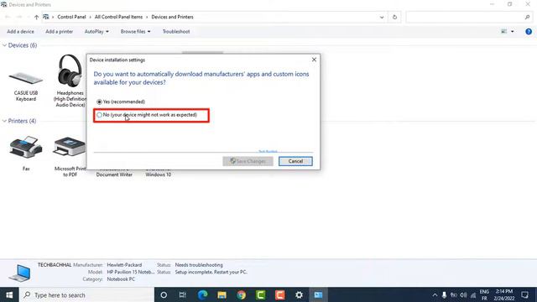Open the notification center icon
The image size is (537, 302).
click(524, 294)
